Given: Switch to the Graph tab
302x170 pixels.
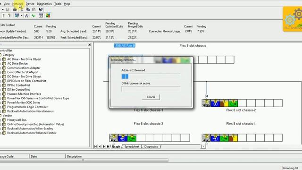Looking at the screenshot, I should tap(116, 147).
